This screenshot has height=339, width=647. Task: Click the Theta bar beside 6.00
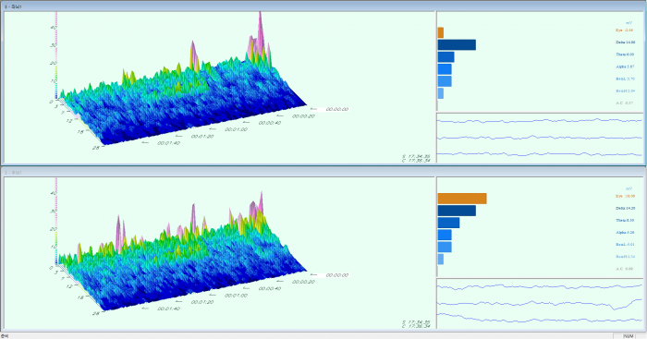tap(446, 57)
